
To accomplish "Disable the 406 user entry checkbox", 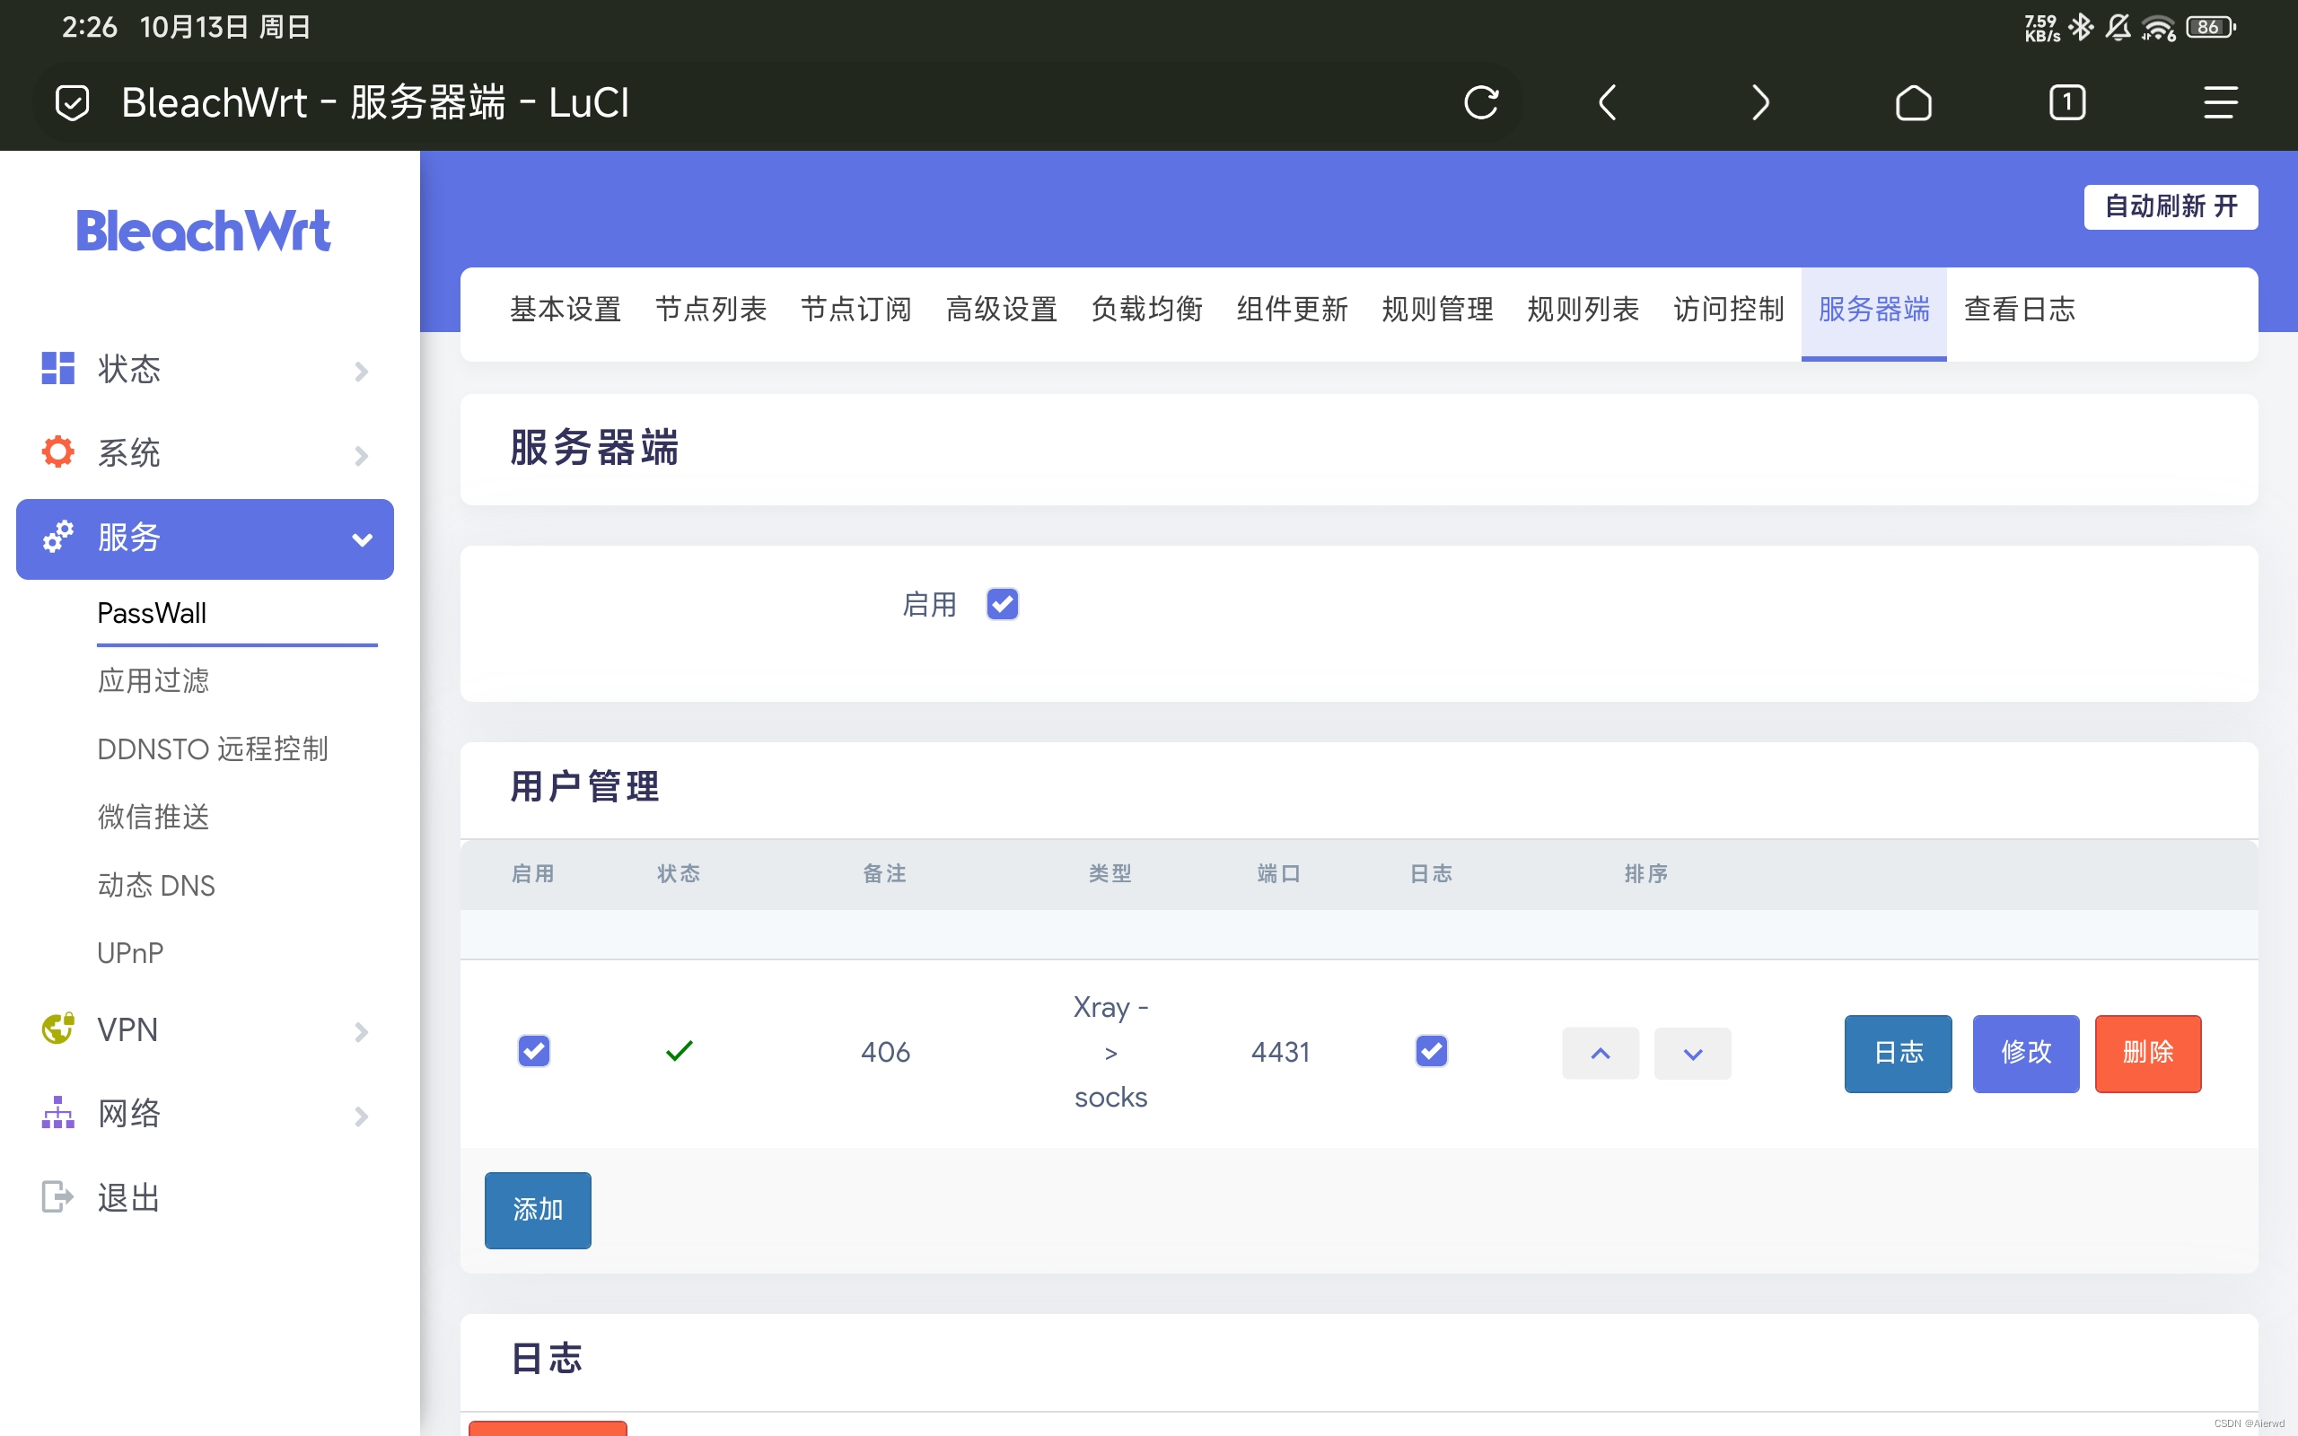I will [x=534, y=1051].
